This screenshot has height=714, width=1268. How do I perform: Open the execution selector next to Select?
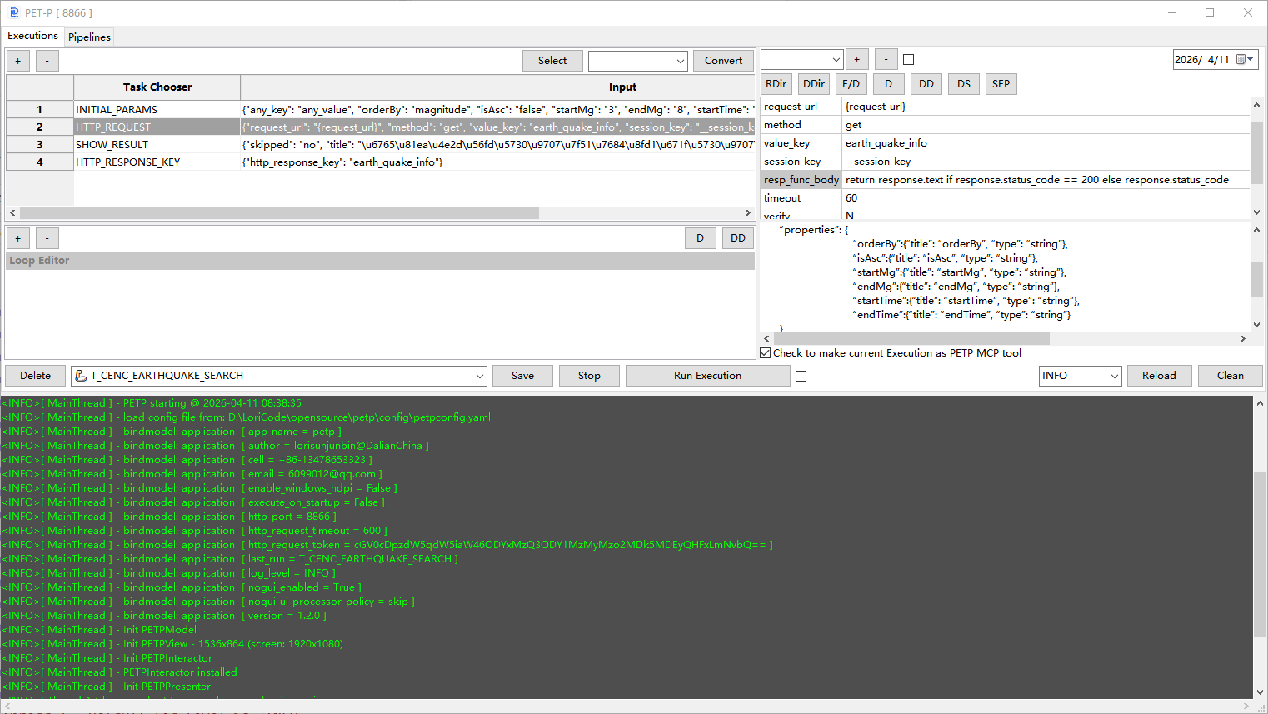point(637,60)
